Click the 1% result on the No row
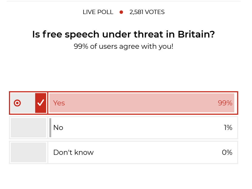This screenshot has height=189, width=252. coord(228,128)
